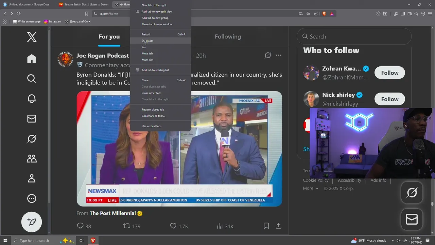Follow Zohran Kwa... account
Screen dimensions: 435x245
point(390,73)
